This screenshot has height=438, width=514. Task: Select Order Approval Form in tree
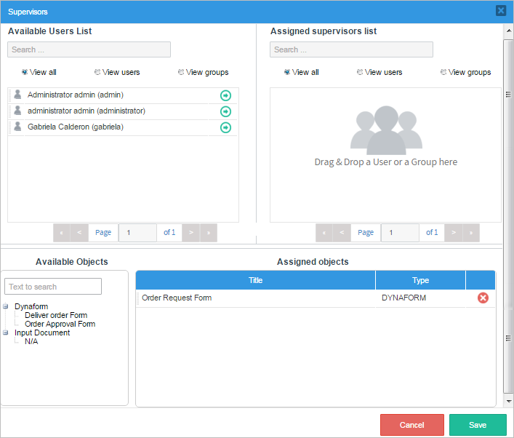[60, 324]
